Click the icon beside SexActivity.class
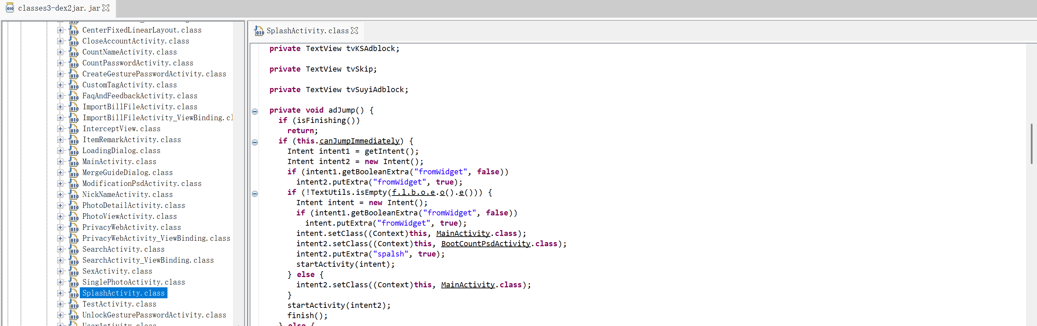Image resolution: width=1037 pixels, height=326 pixels. [x=74, y=271]
